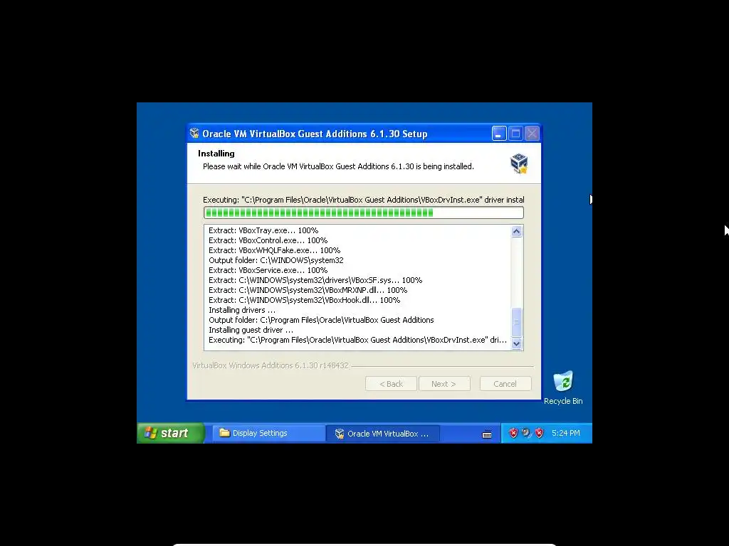Click the log scrollbar down arrow
The image size is (729, 546).
517,343
